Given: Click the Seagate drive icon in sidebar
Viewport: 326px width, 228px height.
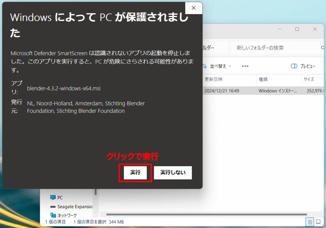Looking at the screenshot, I should (53, 207).
